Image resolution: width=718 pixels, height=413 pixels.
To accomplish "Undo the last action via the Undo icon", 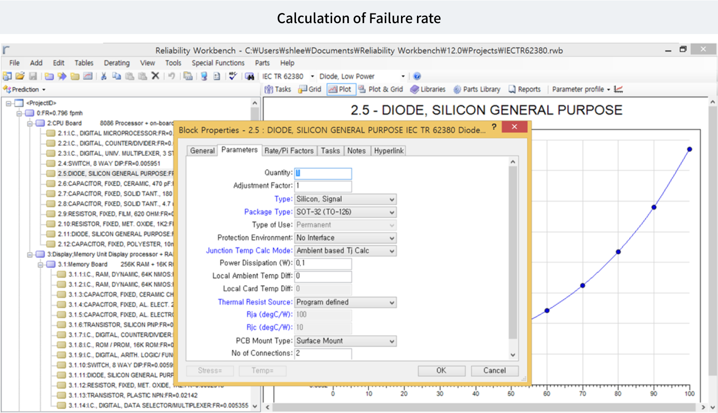I will pos(171,76).
